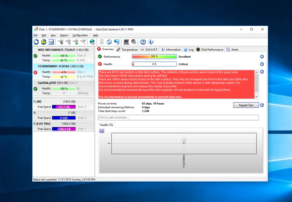Click the Repeat Test button
This screenshot has height=202, width=292.
[x=246, y=105]
